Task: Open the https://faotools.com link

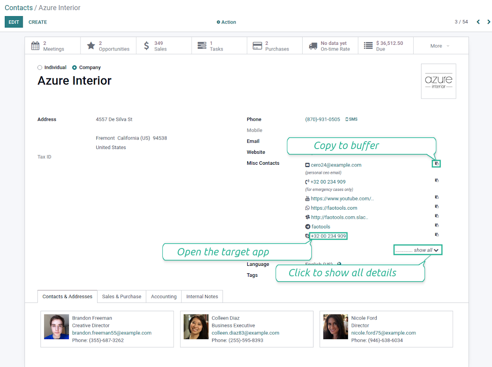Action: [x=334, y=208]
